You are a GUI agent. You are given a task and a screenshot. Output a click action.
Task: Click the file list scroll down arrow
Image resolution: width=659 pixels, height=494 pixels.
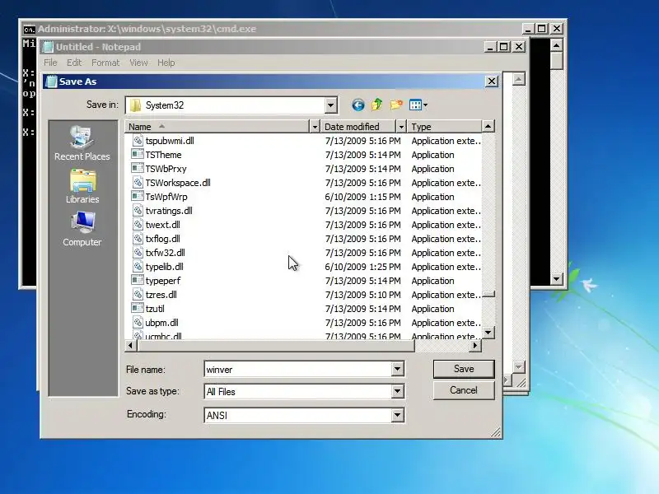pyautogui.click(x=488, y=333)
